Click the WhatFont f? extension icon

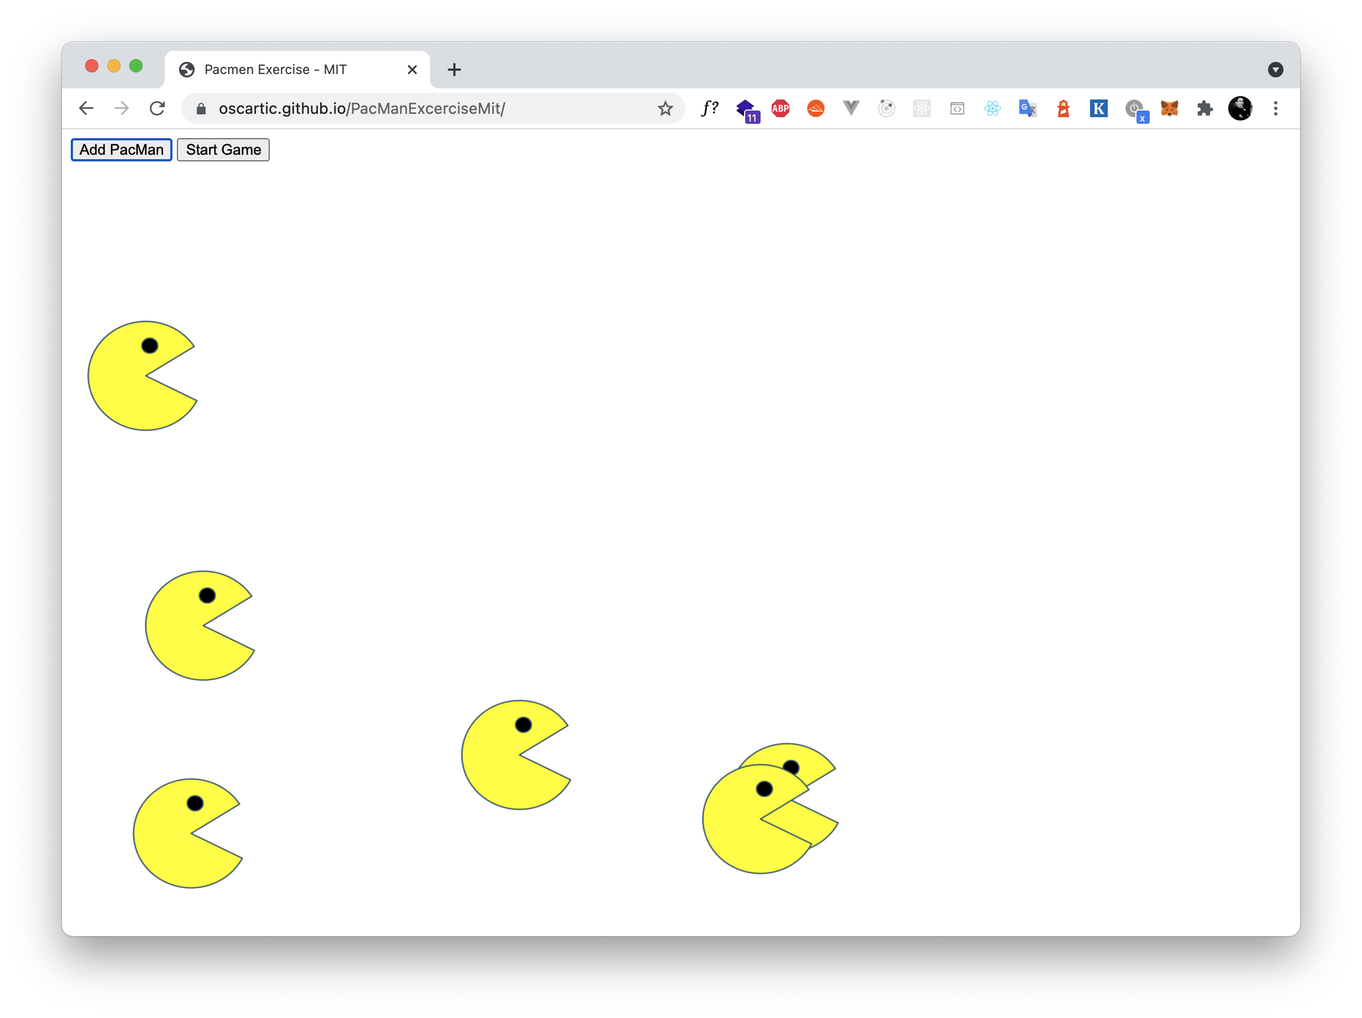[x=709, y=109]
